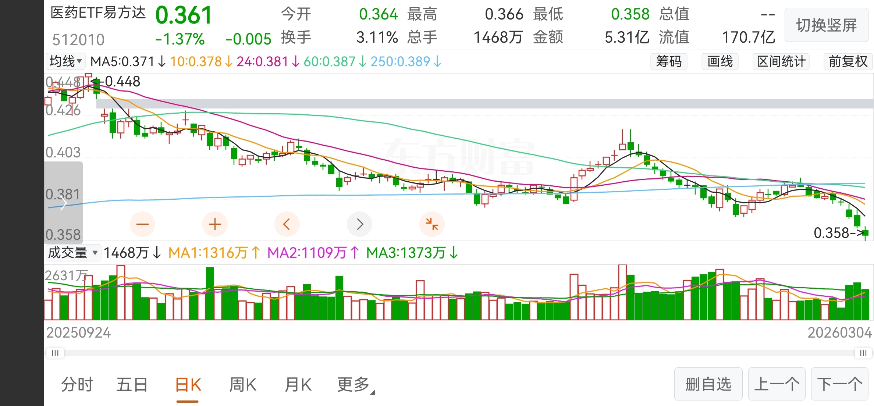Viewport: 874px width, 406px height.
Task: Click 切换竖屏 button
Action: click(826, 25)
